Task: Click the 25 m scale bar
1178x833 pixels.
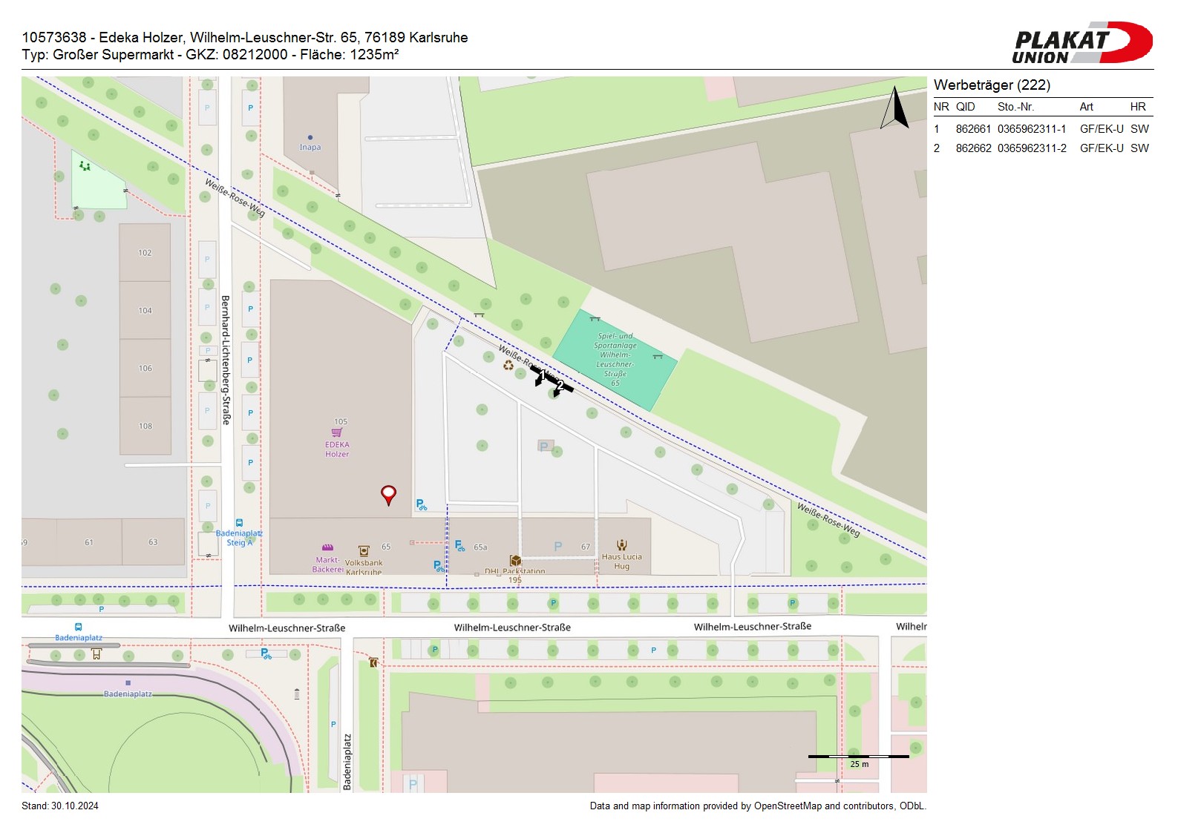Action: [858, 757]
